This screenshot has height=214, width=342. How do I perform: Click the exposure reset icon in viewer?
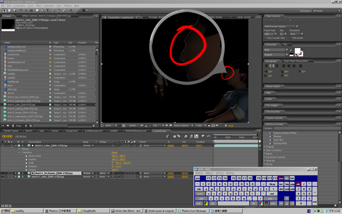click(x=226, y=126)
